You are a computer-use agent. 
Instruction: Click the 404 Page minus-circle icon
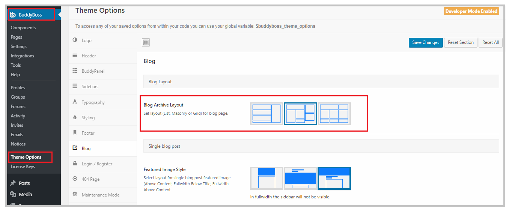click(75, 179)
